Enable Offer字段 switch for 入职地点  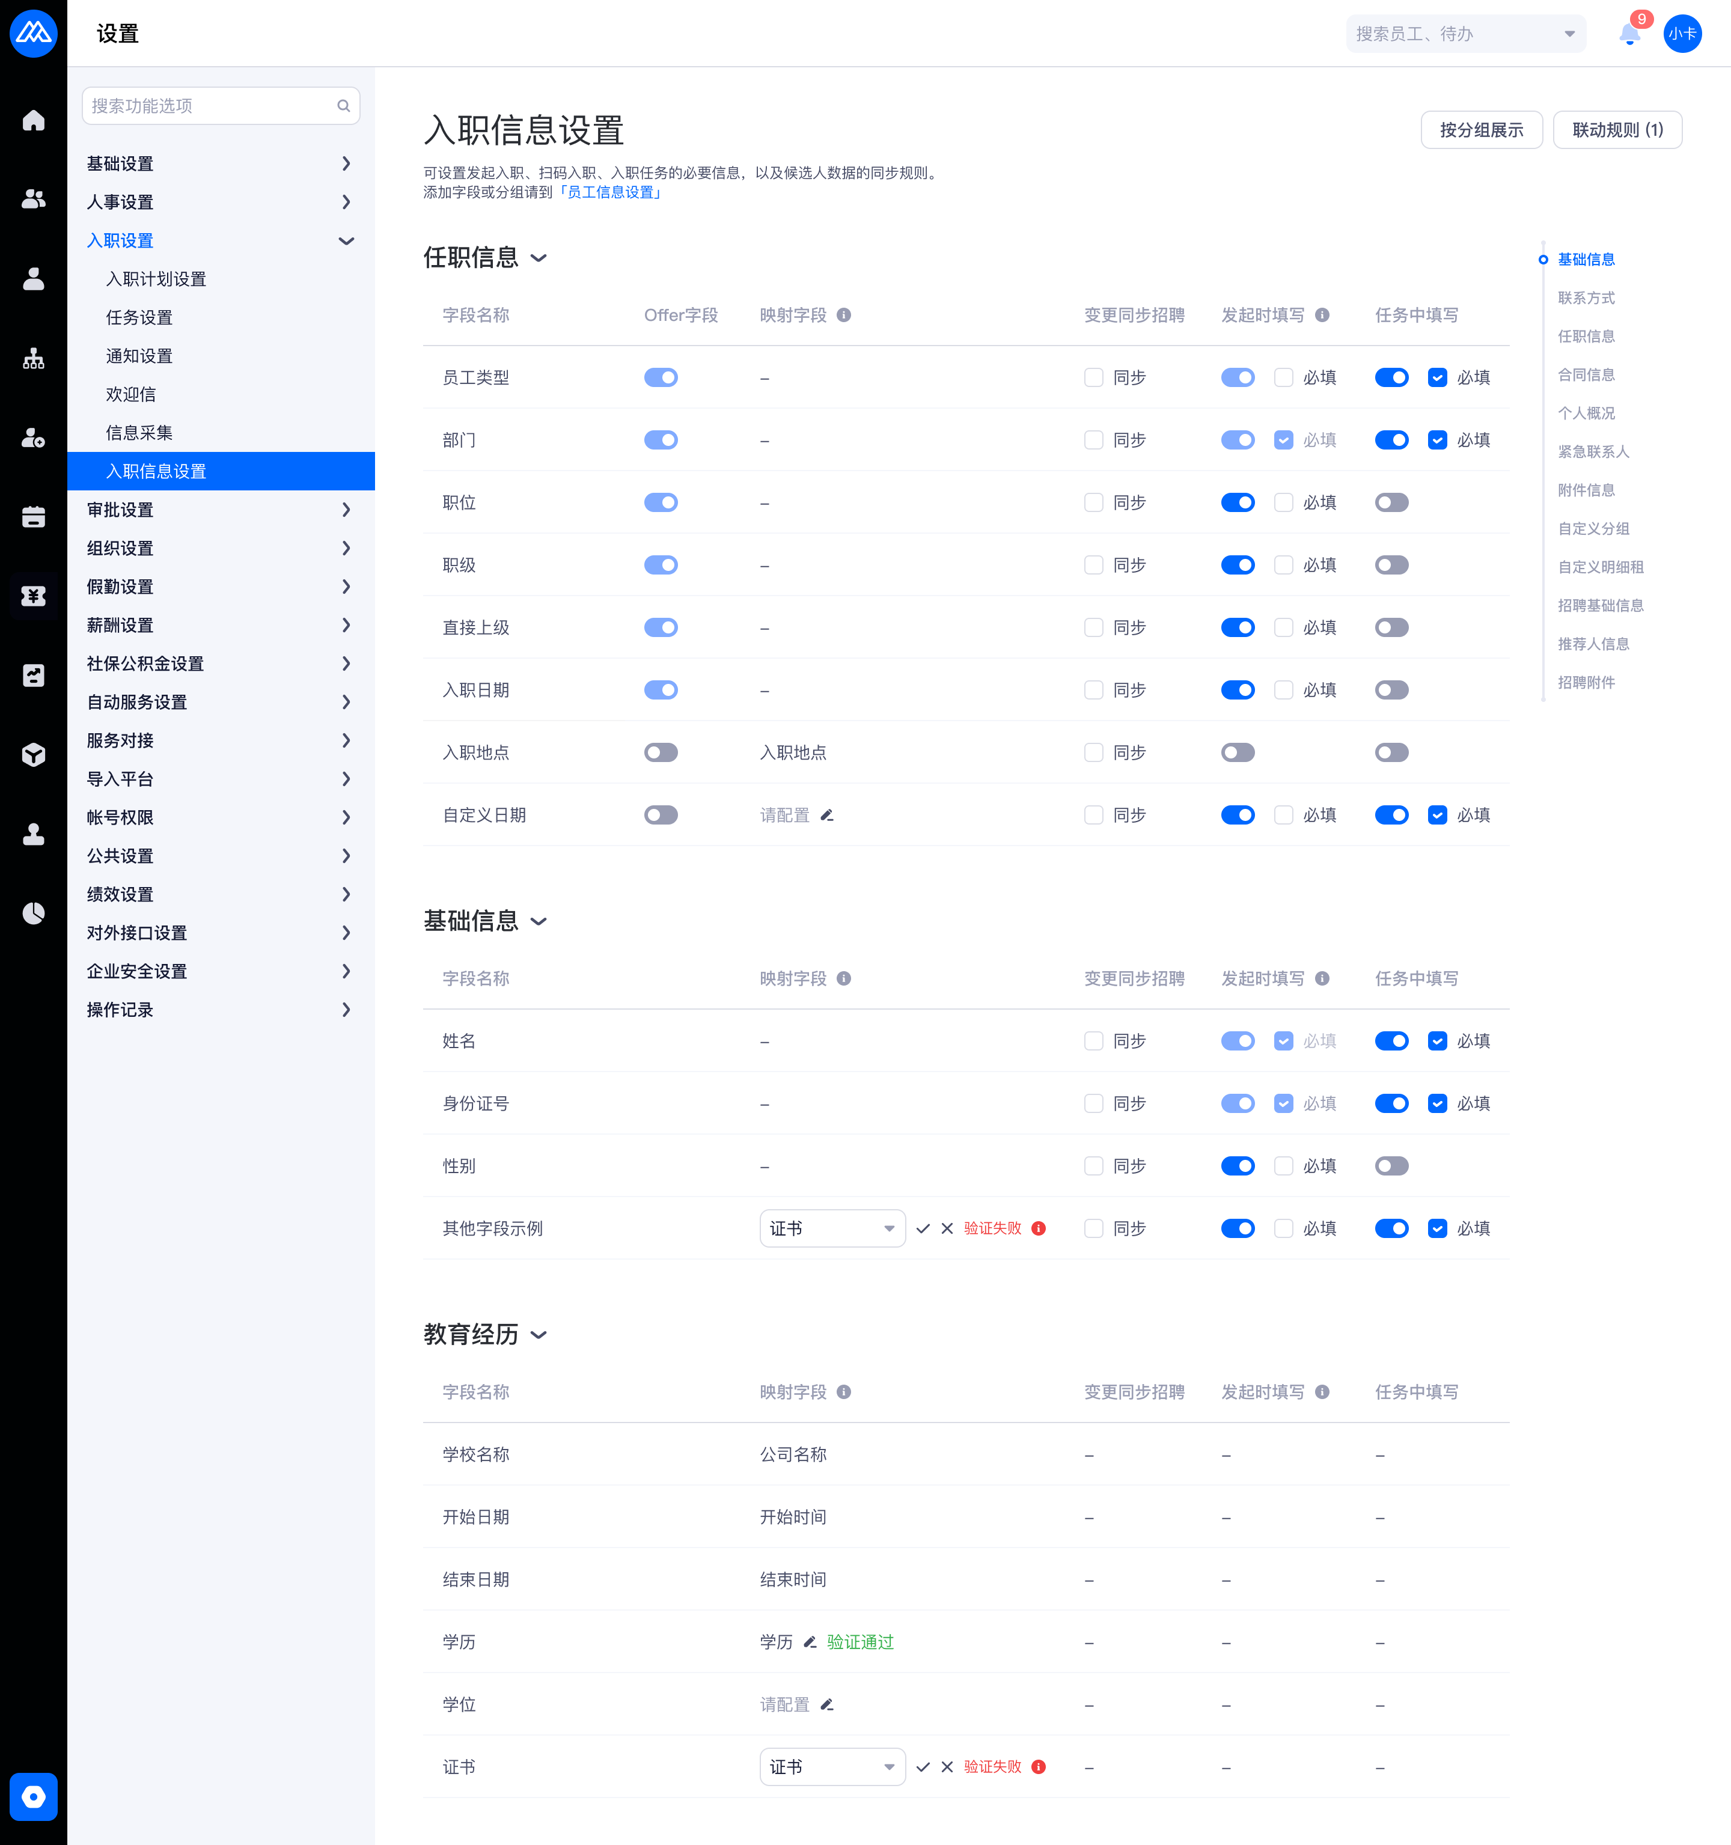tap(661, 752)
